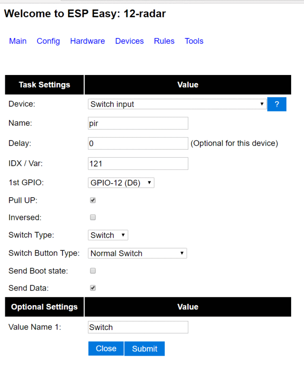Image resolution: width=304 pixels, height=367 pixels.
Task: Expand the Switch Type dropdown
Action: click(x=108, y=235)
